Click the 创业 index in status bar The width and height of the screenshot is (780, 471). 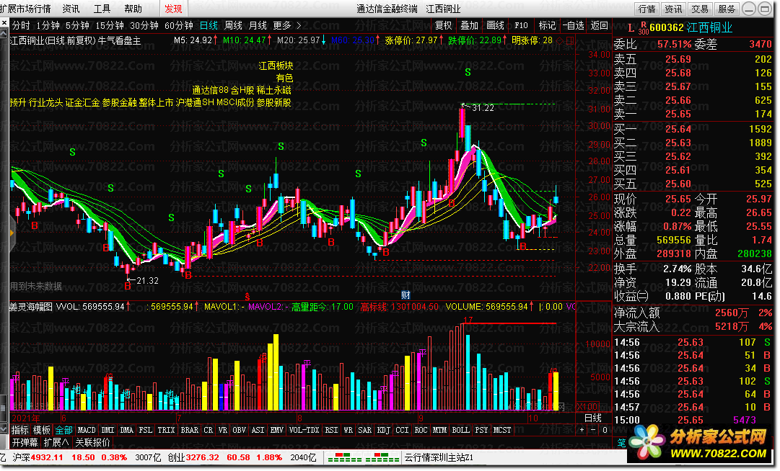pos(176,457)
